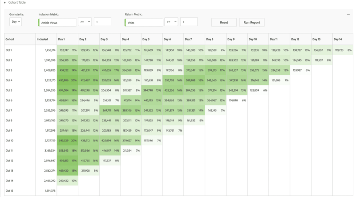
Task: Click the Included value 3,169,334 for Oct 11
Action: point(50,150)
